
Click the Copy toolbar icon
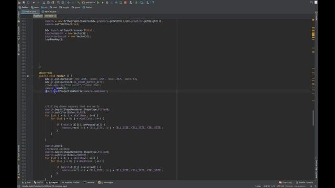(48, 3)
